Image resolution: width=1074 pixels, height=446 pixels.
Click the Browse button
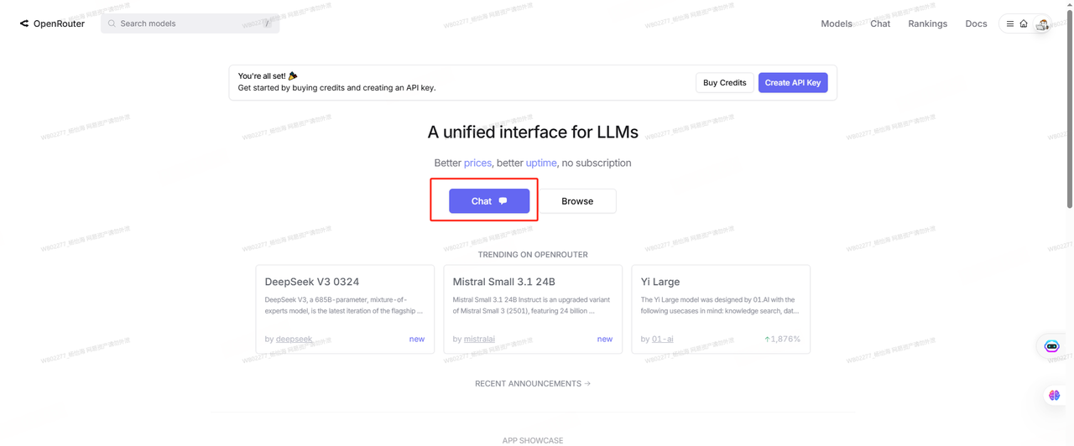pyautogui.click(x=577, y=201)
